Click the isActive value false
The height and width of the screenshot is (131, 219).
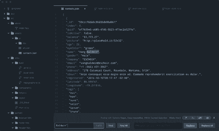coord(88,33)
